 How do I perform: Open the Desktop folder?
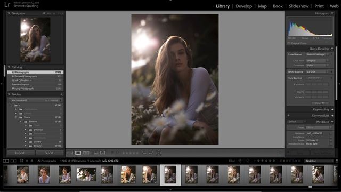coord(38,130)
